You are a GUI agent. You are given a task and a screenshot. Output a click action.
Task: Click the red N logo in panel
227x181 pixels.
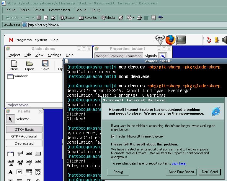(11, 40)
